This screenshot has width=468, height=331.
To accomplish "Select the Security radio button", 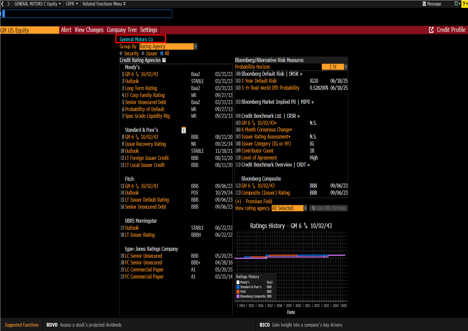I will click(x=121, y=53).
